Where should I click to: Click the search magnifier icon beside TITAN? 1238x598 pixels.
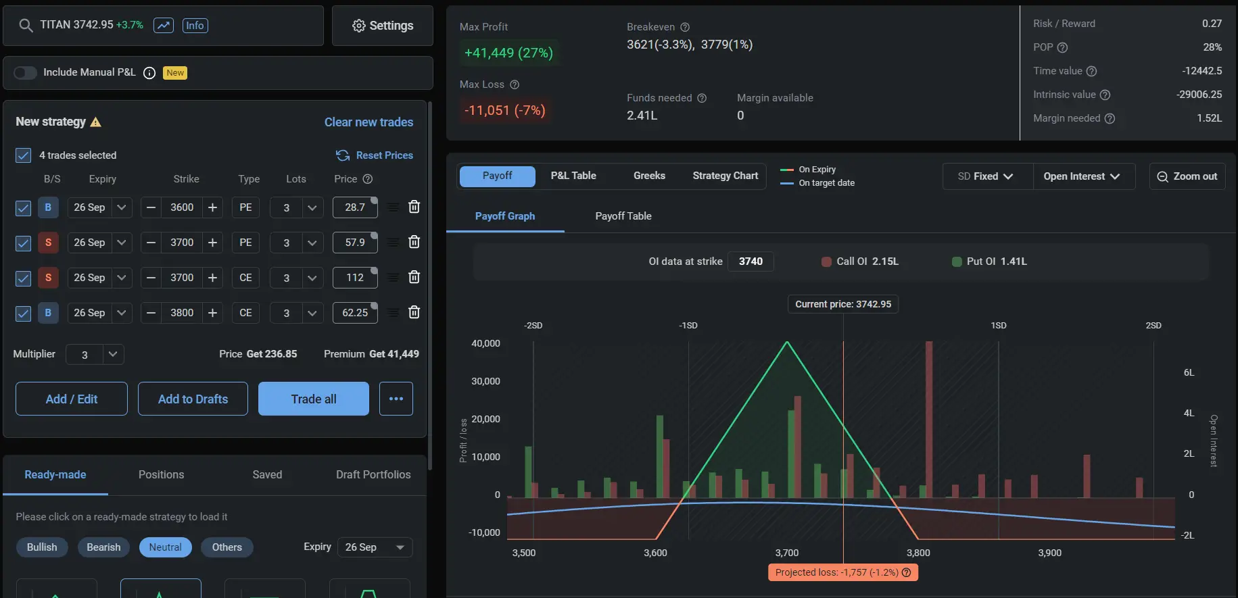coord(26,26)
